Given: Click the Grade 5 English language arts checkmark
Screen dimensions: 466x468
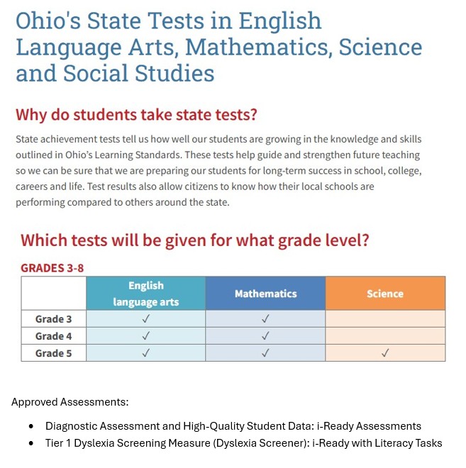Looking at the screenshot, I should click(145, 353).
